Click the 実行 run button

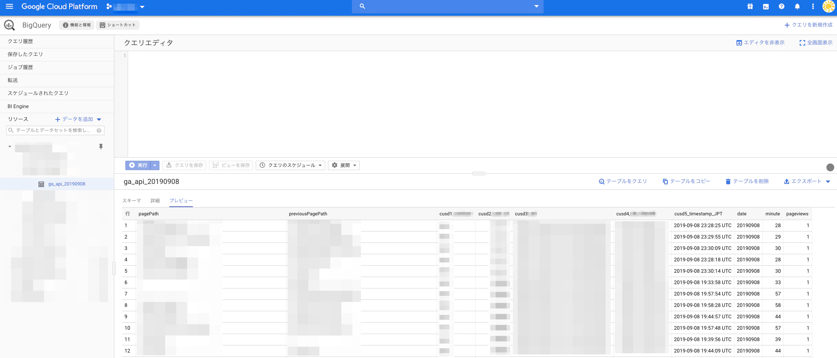tap(138, 165)
